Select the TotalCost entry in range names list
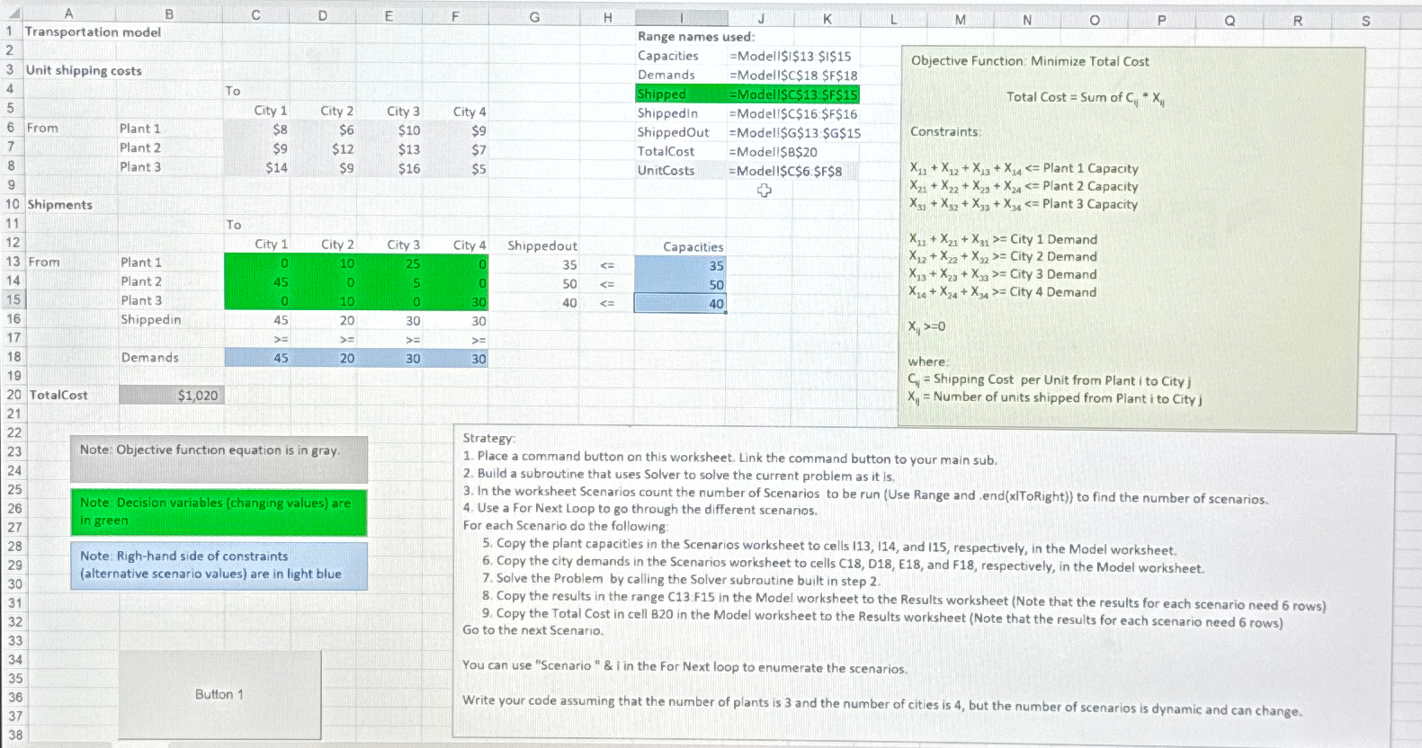This screenshot has width=1422, height=748. (666, 151)
